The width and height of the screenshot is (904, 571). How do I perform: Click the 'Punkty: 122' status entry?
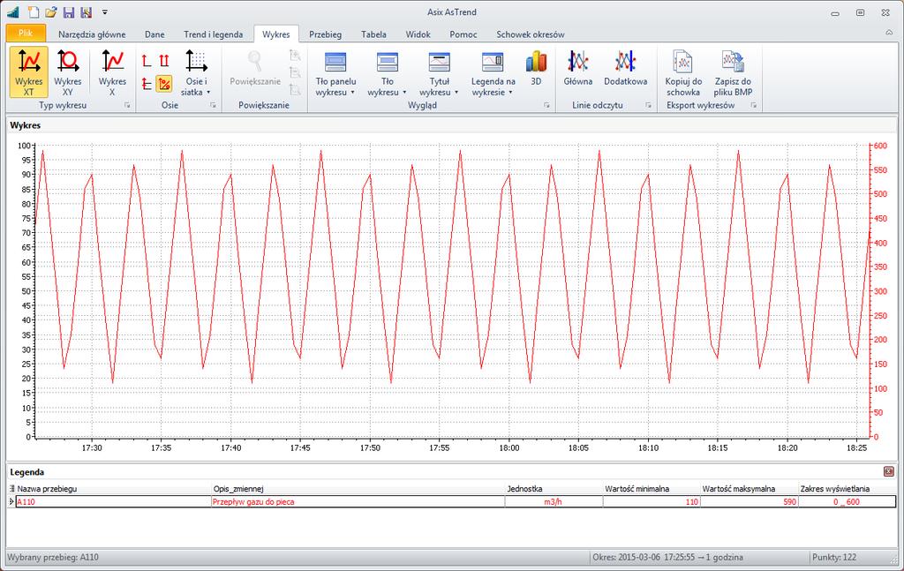(x=834, y=557)
